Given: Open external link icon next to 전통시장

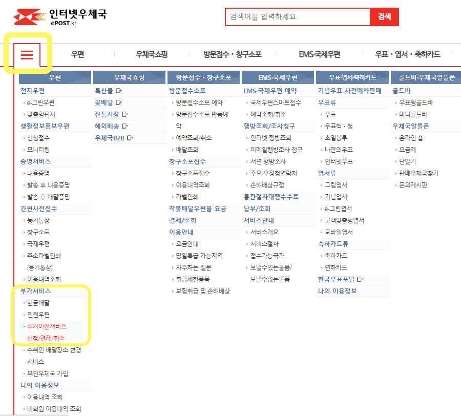Looking at the screenshot, I should click(x=125, y=114).
